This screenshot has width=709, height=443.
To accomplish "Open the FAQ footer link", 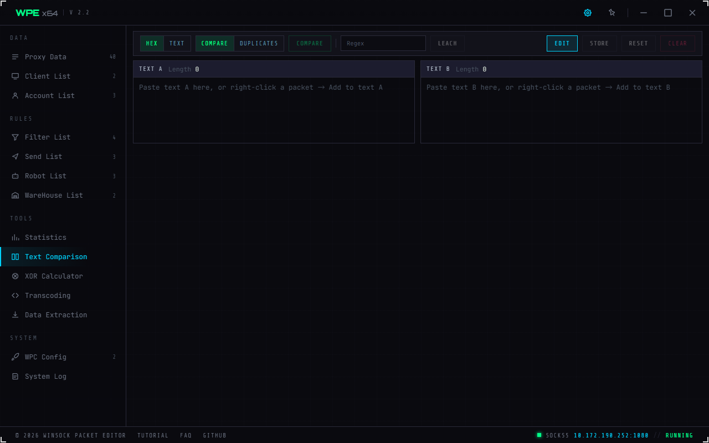I will click(186, 436).
